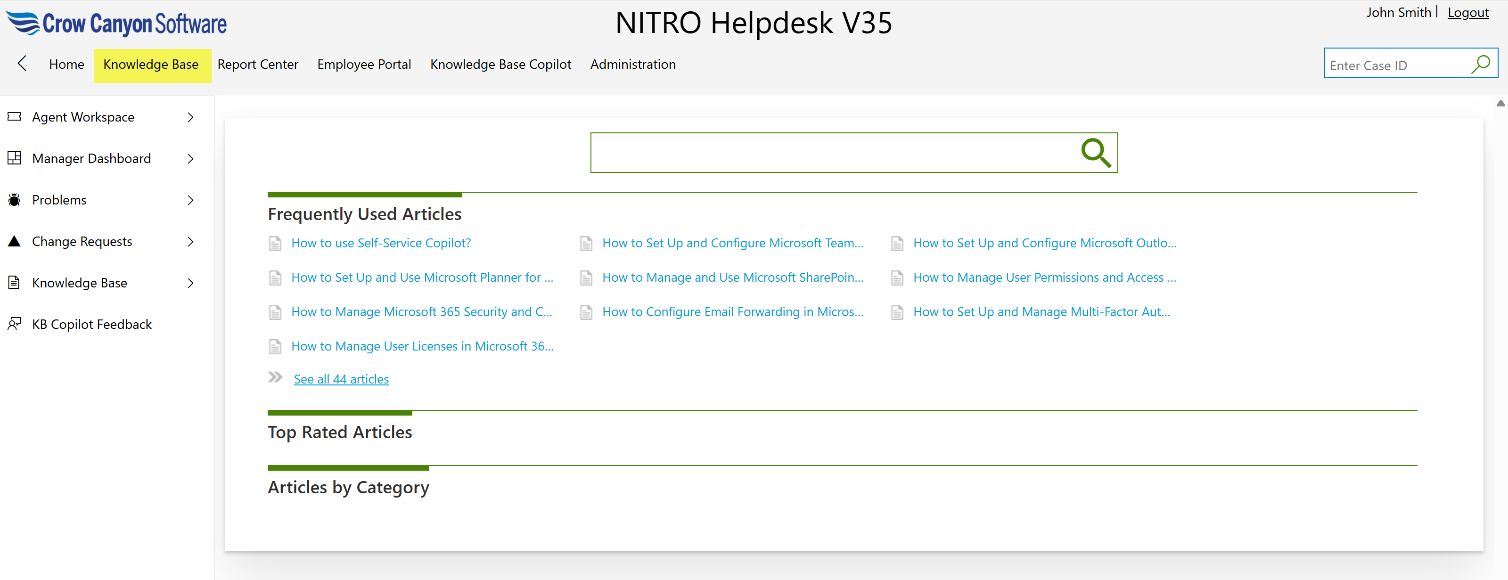Click the green knowledge base search icon
Screen dimensions: 1508x580
[x=1095, y=153]
